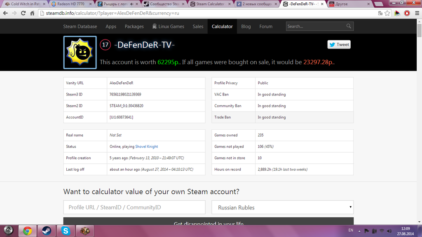This screenshot has width=422, height=237.
Task: Switch to Radeon HD 7770 tab
Action: pos(70,4)
